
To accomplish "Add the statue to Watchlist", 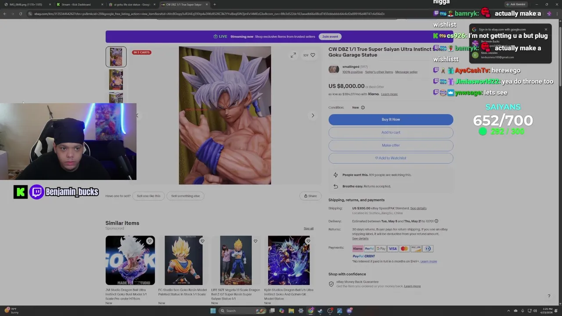I will tap(391, 158).
